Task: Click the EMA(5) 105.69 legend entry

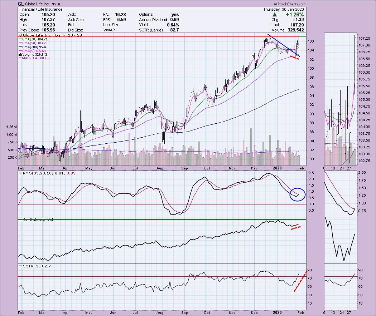Action: tap(34, 51)
